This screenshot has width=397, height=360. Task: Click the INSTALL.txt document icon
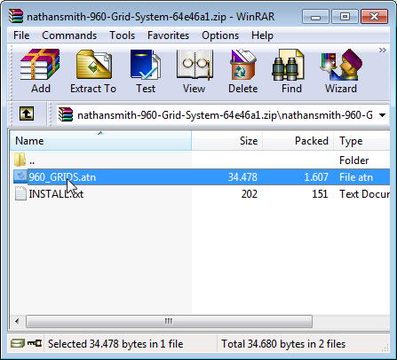click(20, 193)
